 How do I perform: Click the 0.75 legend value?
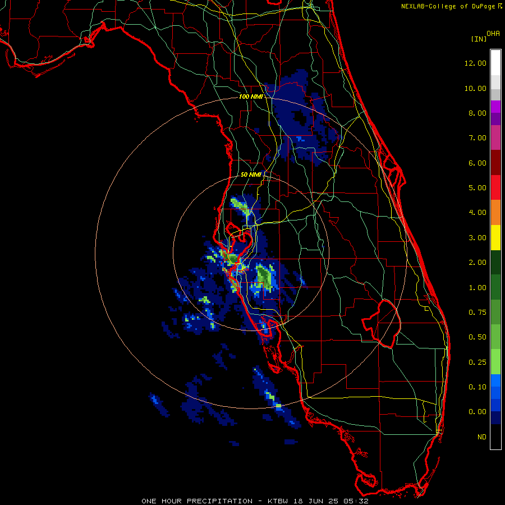click(478, 313)
